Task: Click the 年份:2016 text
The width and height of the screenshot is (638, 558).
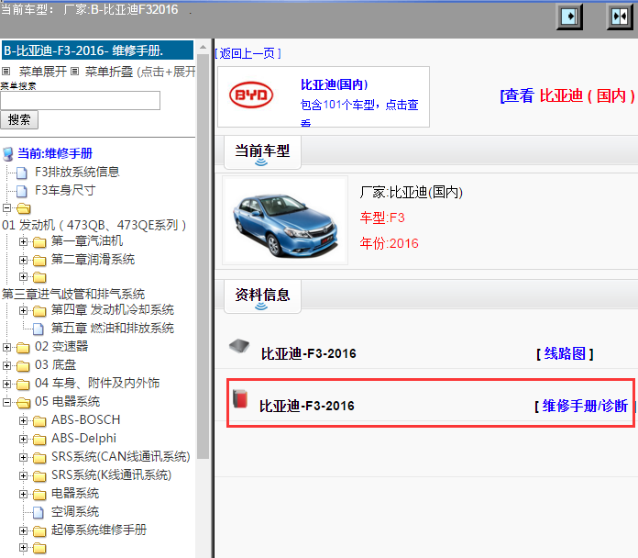Action: [390, 243]
